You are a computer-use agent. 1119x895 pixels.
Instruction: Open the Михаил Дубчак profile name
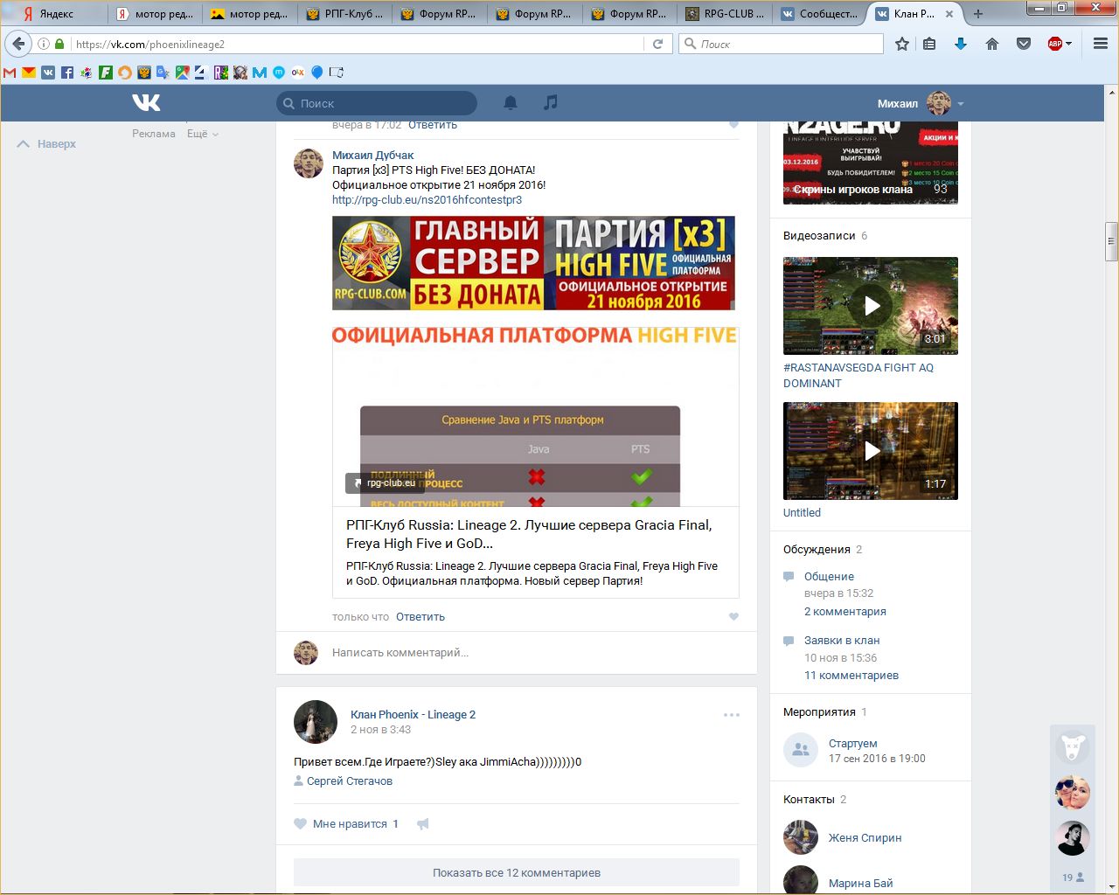coord(372,156)
